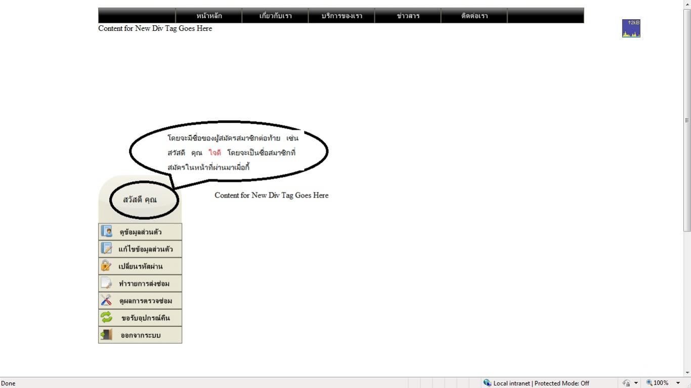Select the ข่าวสาร menu item
The height and width of the screenshot is (388, 691).
click(x=408, y=16)
